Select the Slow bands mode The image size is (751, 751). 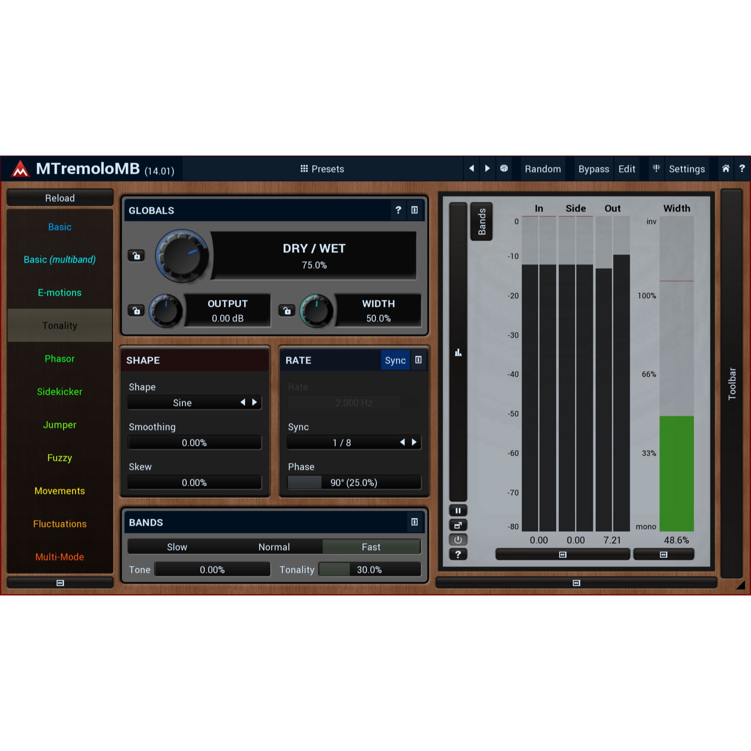pos(177,547)
